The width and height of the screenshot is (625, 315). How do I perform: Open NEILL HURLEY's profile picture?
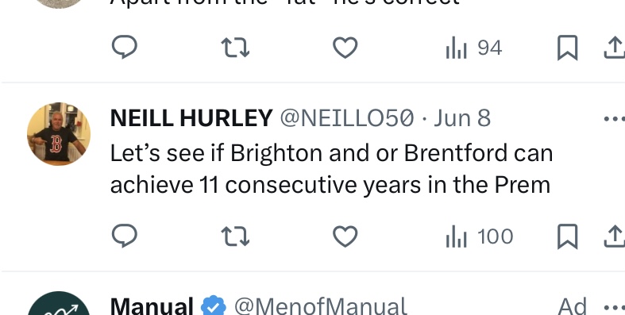(59, 134)
